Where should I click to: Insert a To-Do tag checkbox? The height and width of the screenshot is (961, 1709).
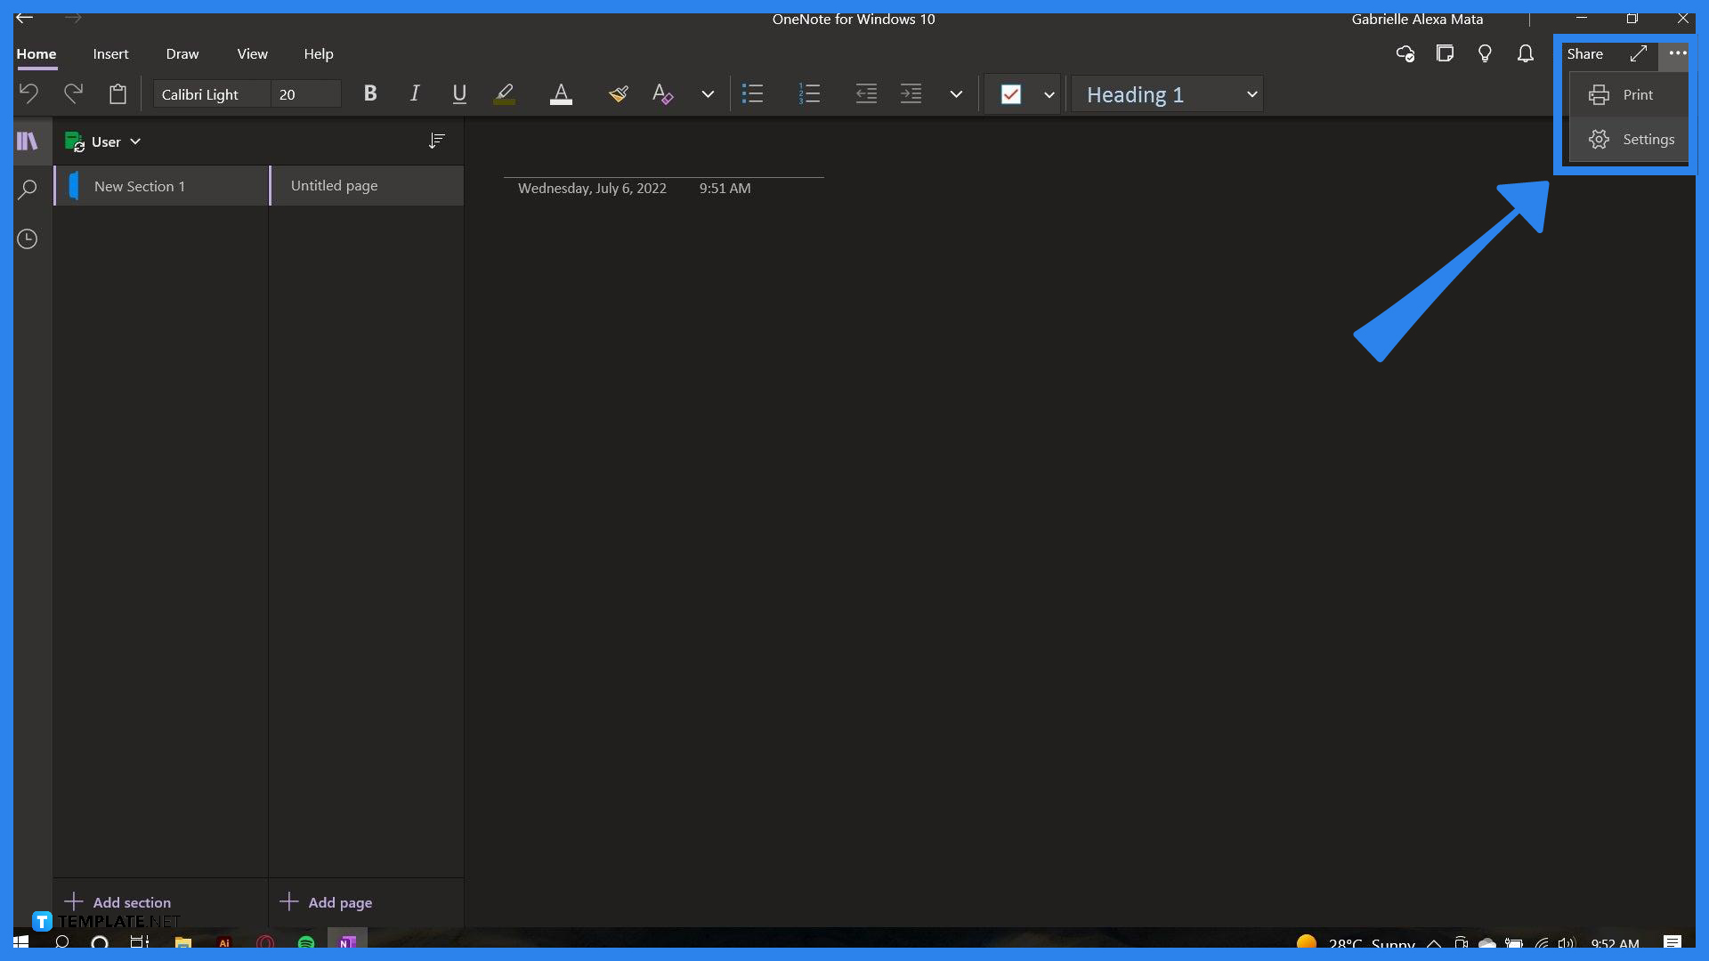click(x=1012, y=93)
